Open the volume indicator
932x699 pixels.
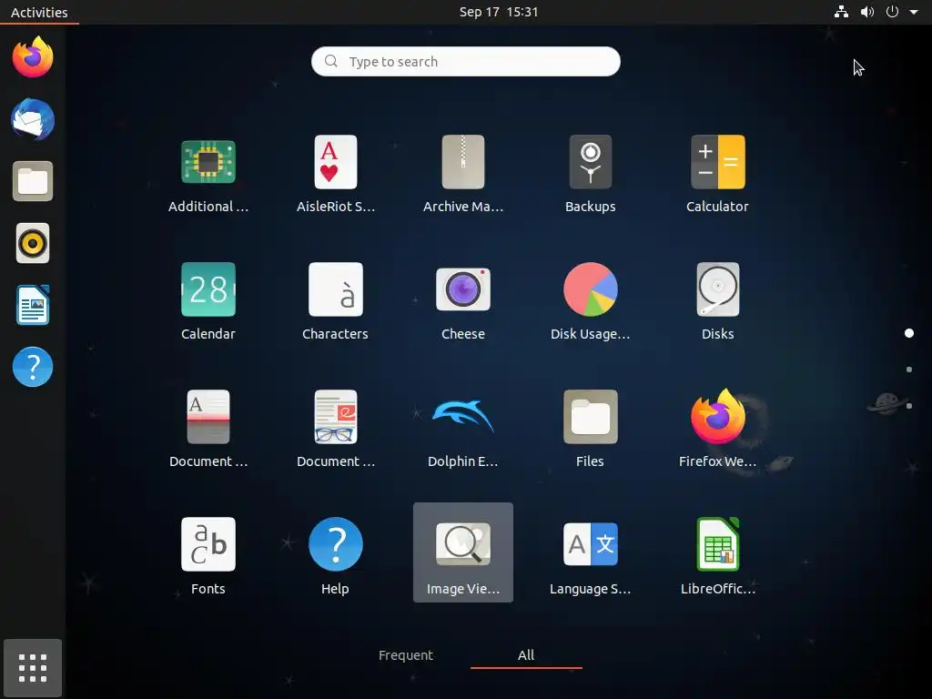pos(867,12)
